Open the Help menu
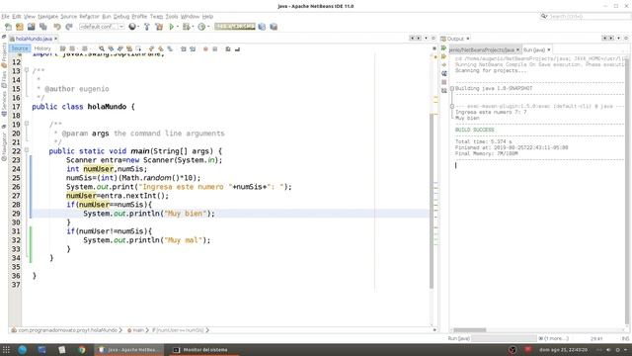632x356 pixels. pos(207,17)
